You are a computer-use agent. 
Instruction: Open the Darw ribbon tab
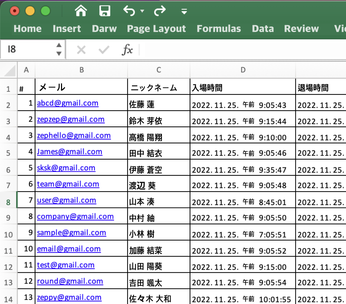point(104,29)
